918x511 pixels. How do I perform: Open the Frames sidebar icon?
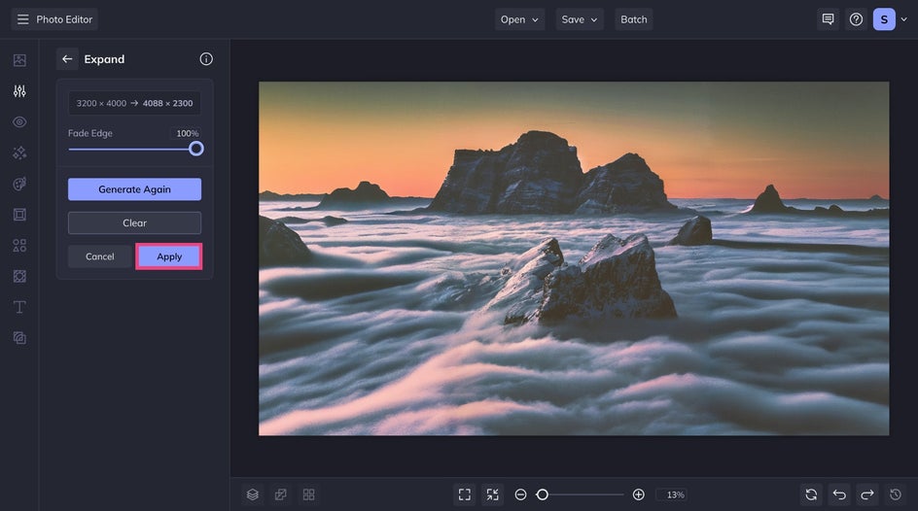coord(19,215)
